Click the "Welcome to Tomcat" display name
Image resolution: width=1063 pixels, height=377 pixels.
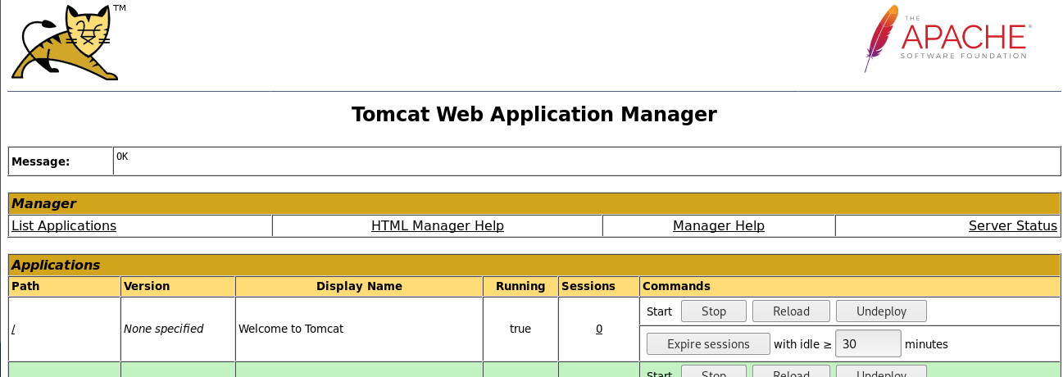[291, 329]
